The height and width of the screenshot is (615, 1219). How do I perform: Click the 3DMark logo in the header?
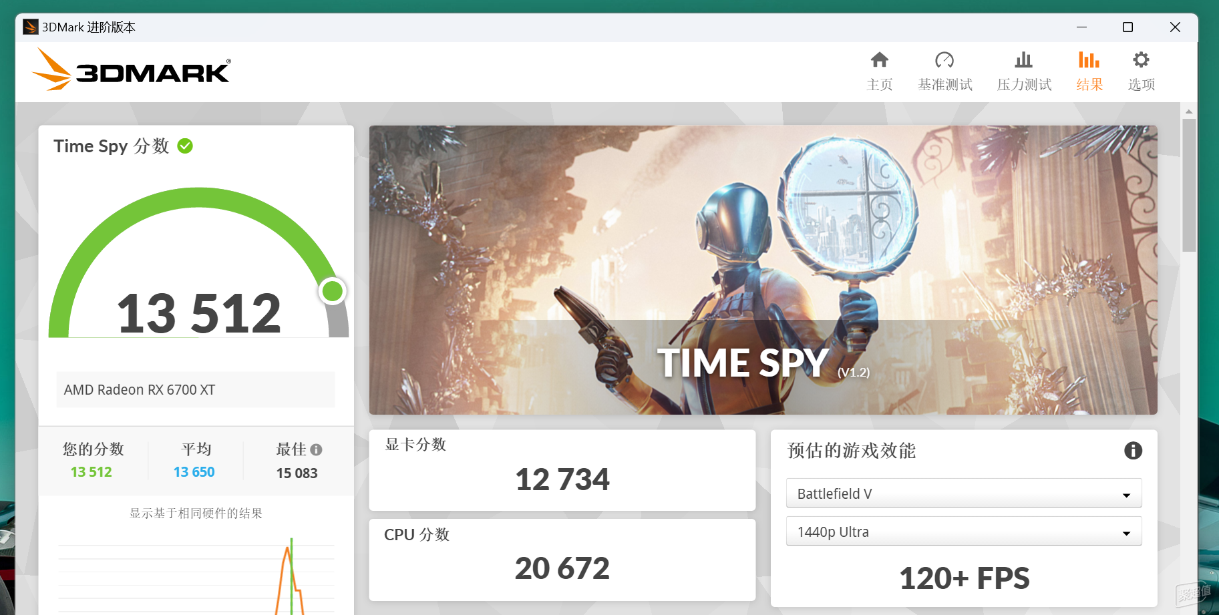click(x=132, y=70)
